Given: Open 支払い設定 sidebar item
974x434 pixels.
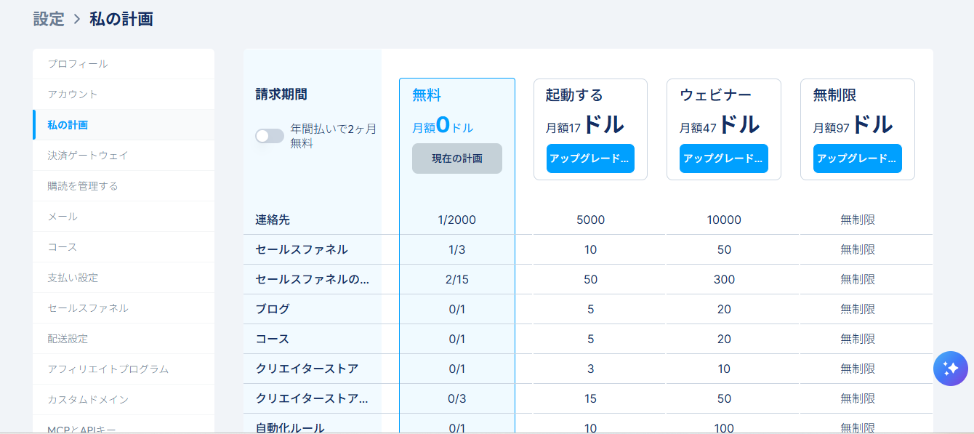Looking at the screenshot, I should click(124, 278).
